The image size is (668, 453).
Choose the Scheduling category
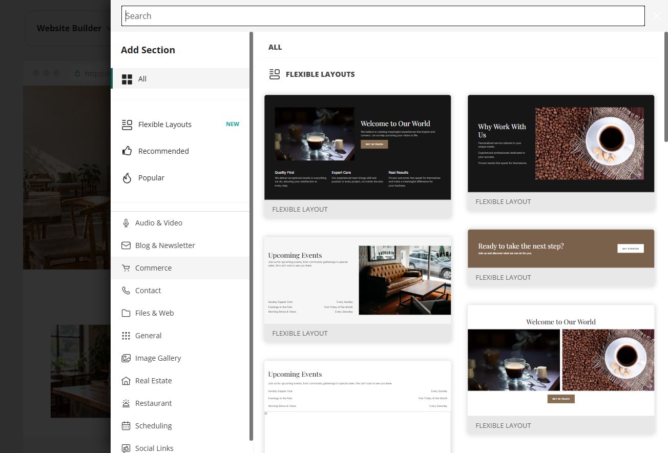click(180, 426)
